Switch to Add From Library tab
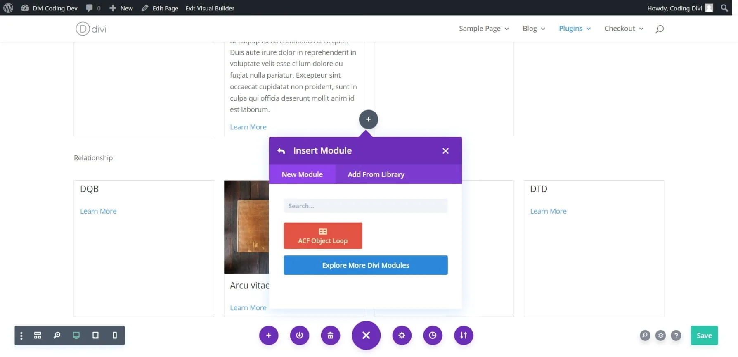This screenshot has height=357, width=738. (x=376, y=174)
